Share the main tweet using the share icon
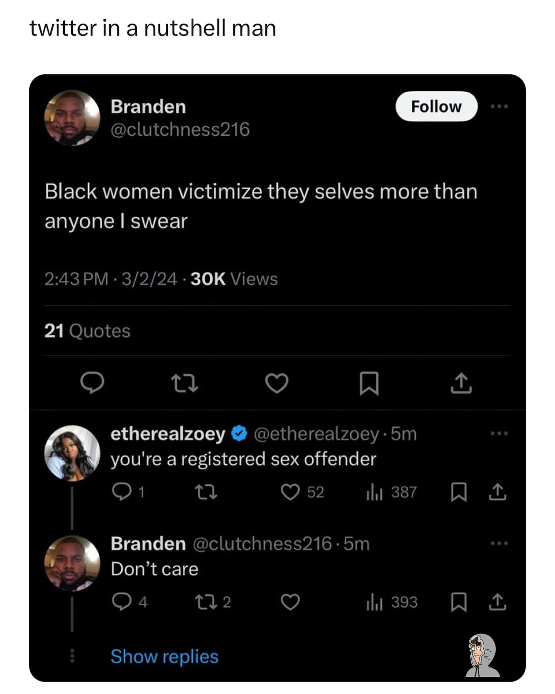 461,383
